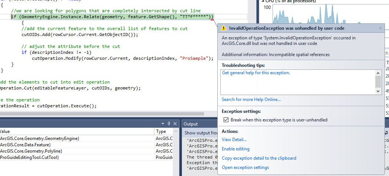Image resolution: width=389 pixels, height=176 pixels.
Task: Select the Value column header
Action: tap(77, 131)
